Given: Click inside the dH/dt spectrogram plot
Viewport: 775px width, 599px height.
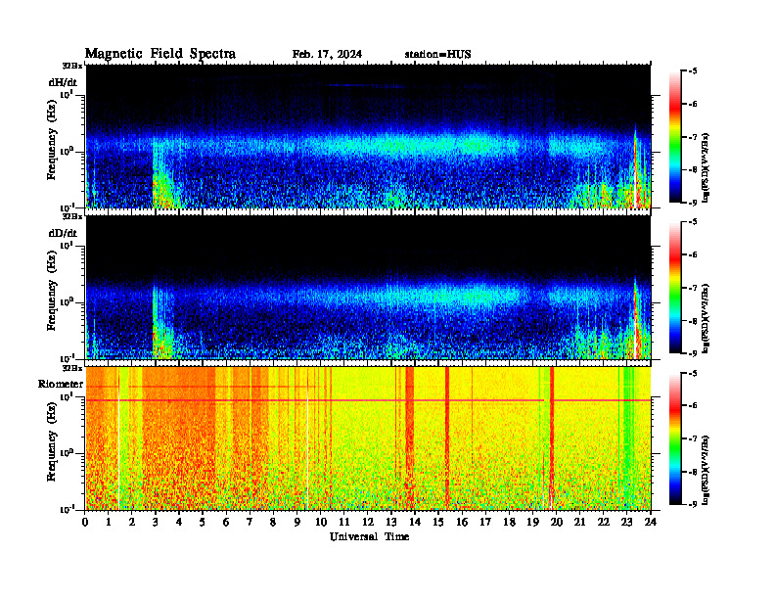Looking at the screenshot, I should [x=368, y=136].
